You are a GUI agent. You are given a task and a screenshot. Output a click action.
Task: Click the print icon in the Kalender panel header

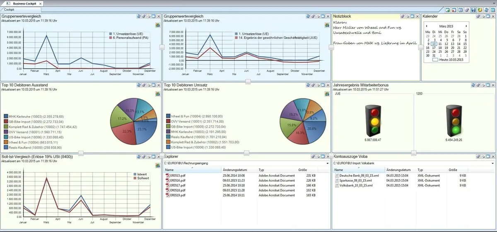click(x=483, y=16)
